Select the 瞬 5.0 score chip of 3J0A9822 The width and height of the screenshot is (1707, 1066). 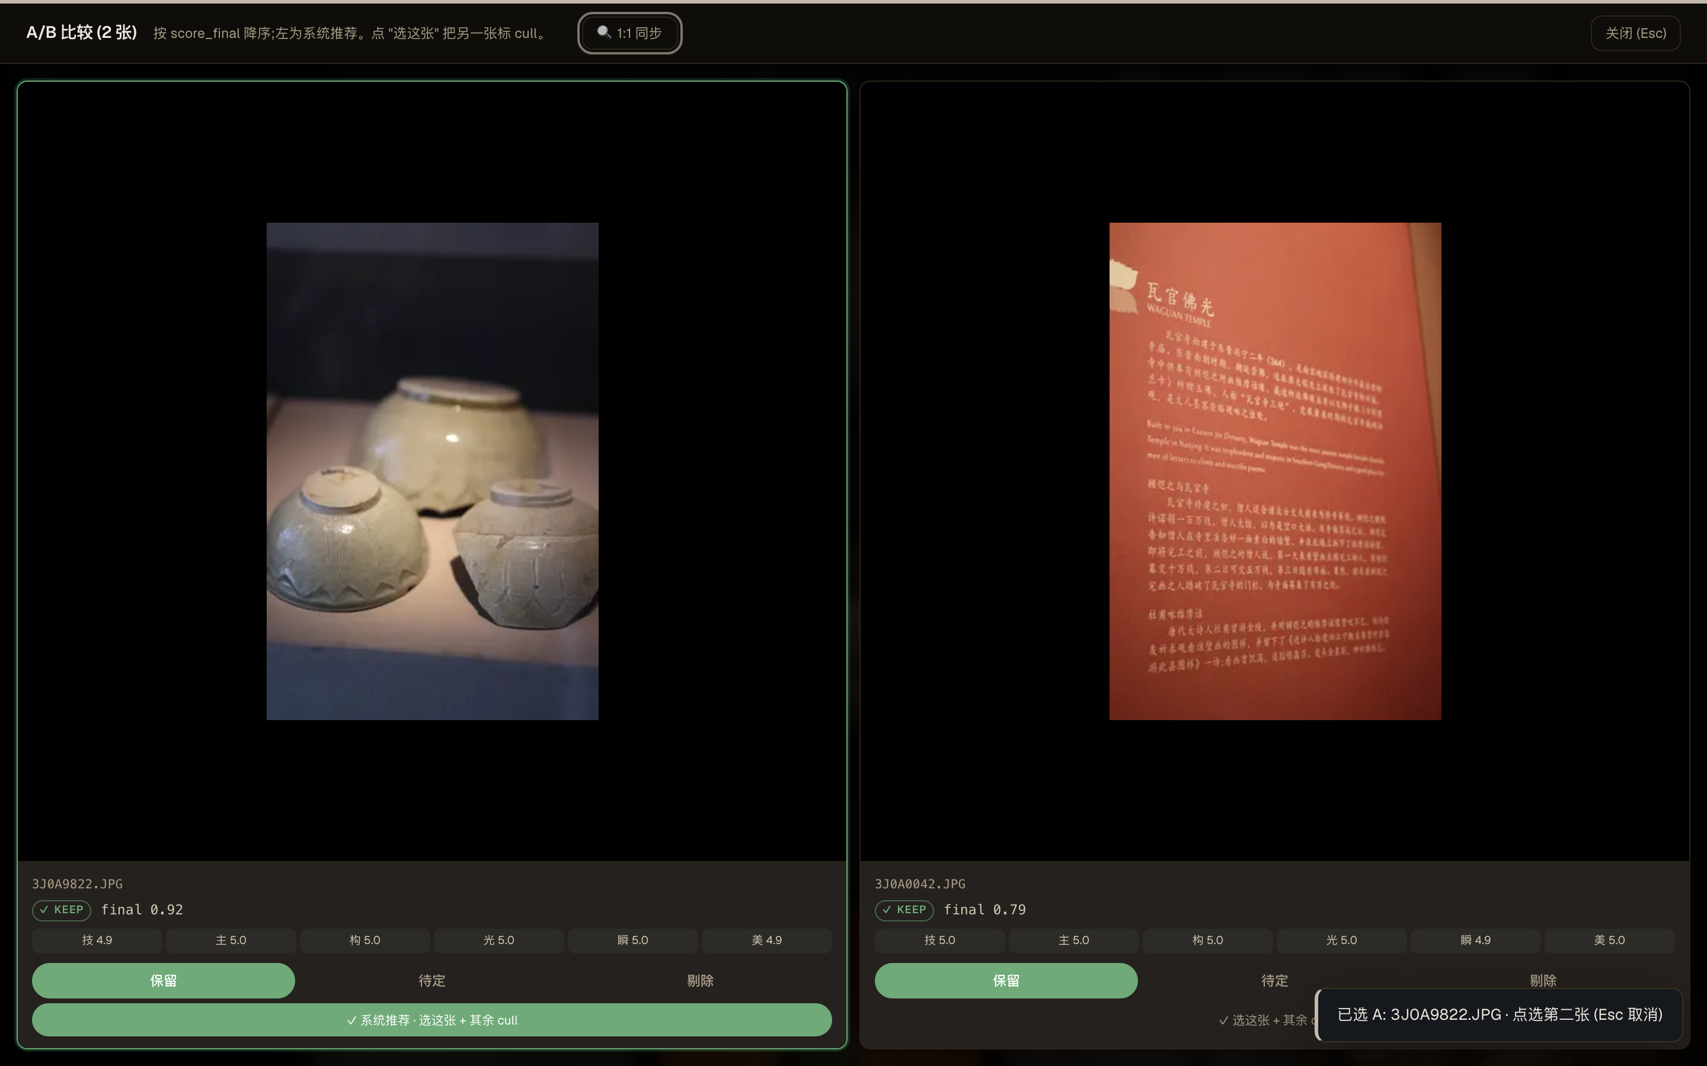(x=633, y=940)
